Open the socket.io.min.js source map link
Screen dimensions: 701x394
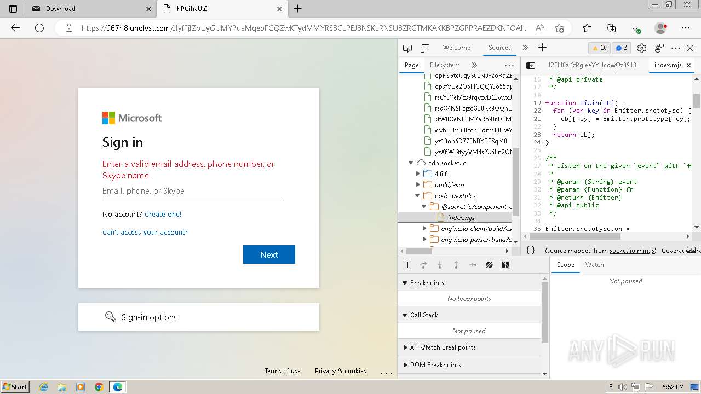click(x=633, y=251)
